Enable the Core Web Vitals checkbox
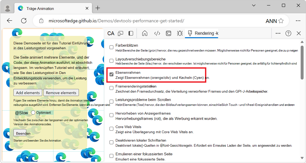306x163 pixels. click(111, 129)
